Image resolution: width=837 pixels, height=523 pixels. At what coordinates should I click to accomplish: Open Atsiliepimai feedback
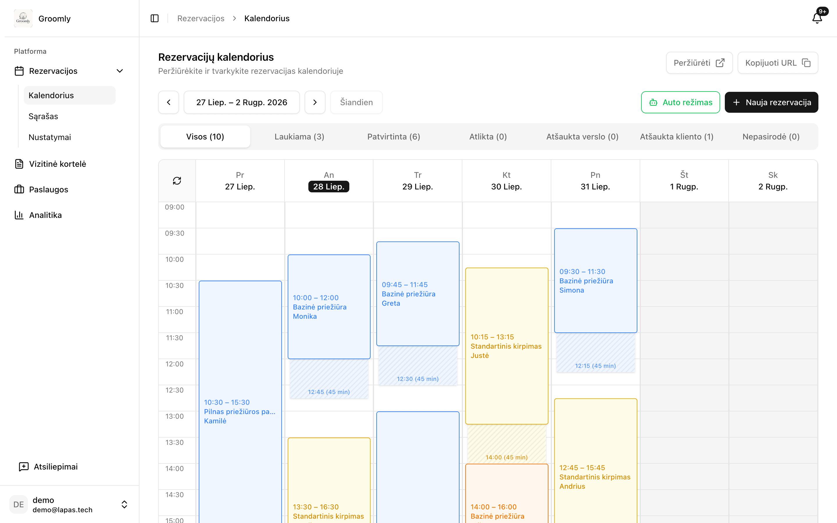click(69, 467)
